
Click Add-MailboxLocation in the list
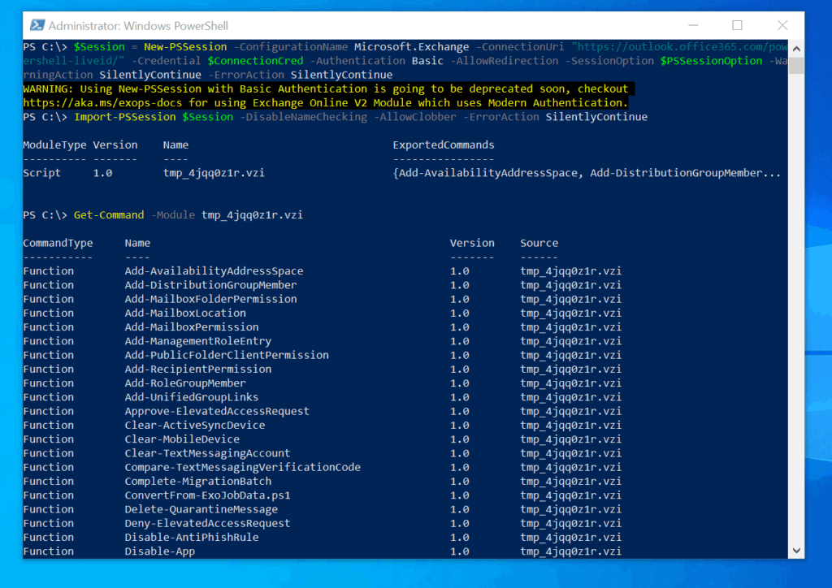click(x=185, y=313)
